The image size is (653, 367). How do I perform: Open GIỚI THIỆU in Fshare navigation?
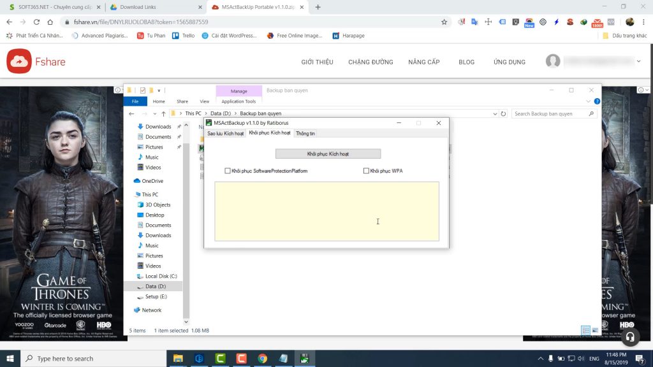tap(317, 62)
